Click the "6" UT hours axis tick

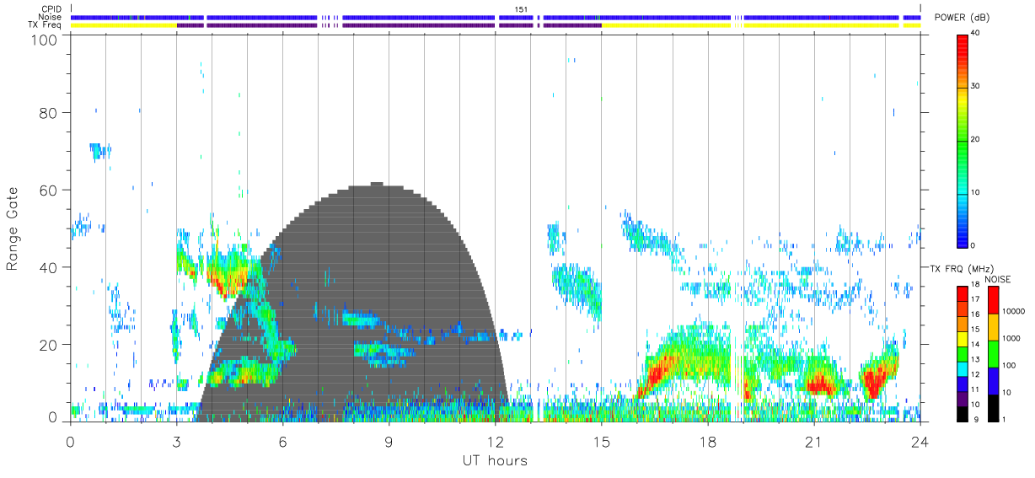tap(282, 441)
